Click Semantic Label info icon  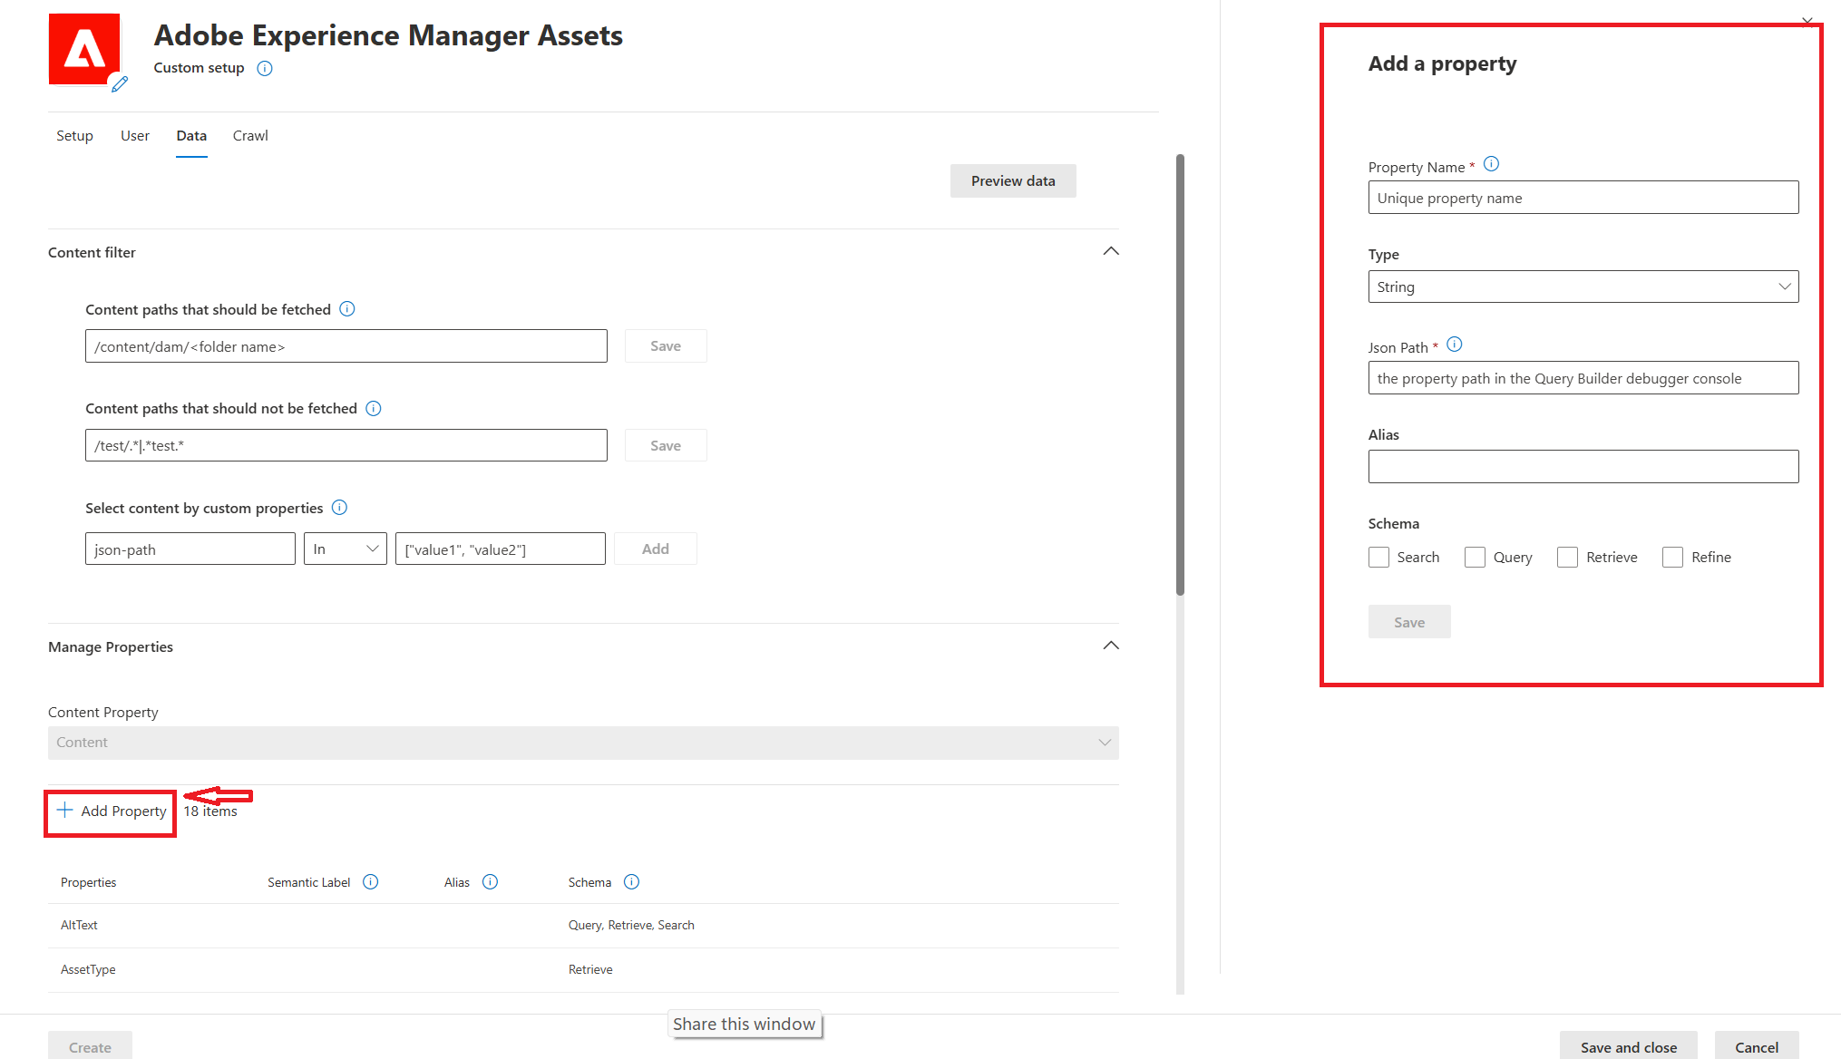[x=370, y=881]
